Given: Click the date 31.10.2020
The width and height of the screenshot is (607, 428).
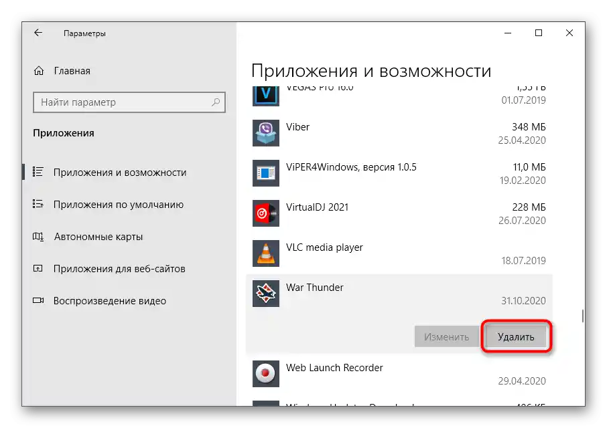Looking at the screenshot, I should pos(523,301).
